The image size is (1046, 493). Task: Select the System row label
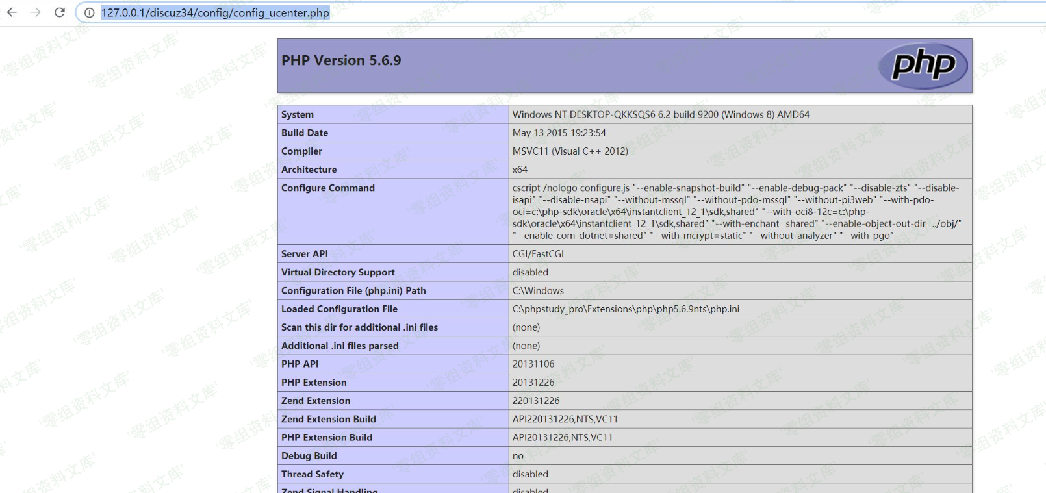pos(298,114)
